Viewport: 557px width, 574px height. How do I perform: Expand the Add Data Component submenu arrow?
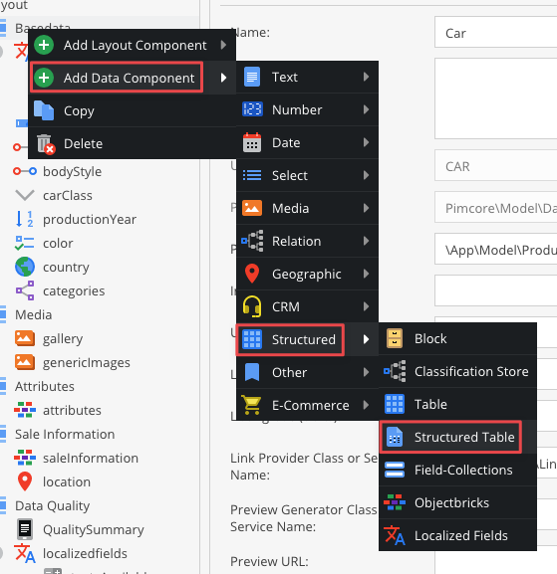[223, 78]
